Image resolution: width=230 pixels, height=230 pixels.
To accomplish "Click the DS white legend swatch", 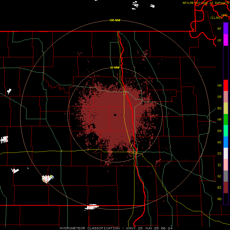I will click(x=226, y=153).
